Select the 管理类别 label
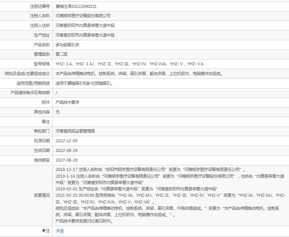 click(x=42, y=54)
